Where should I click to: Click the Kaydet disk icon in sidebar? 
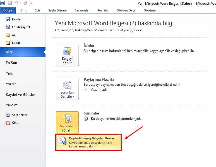[x=8, y=20]
